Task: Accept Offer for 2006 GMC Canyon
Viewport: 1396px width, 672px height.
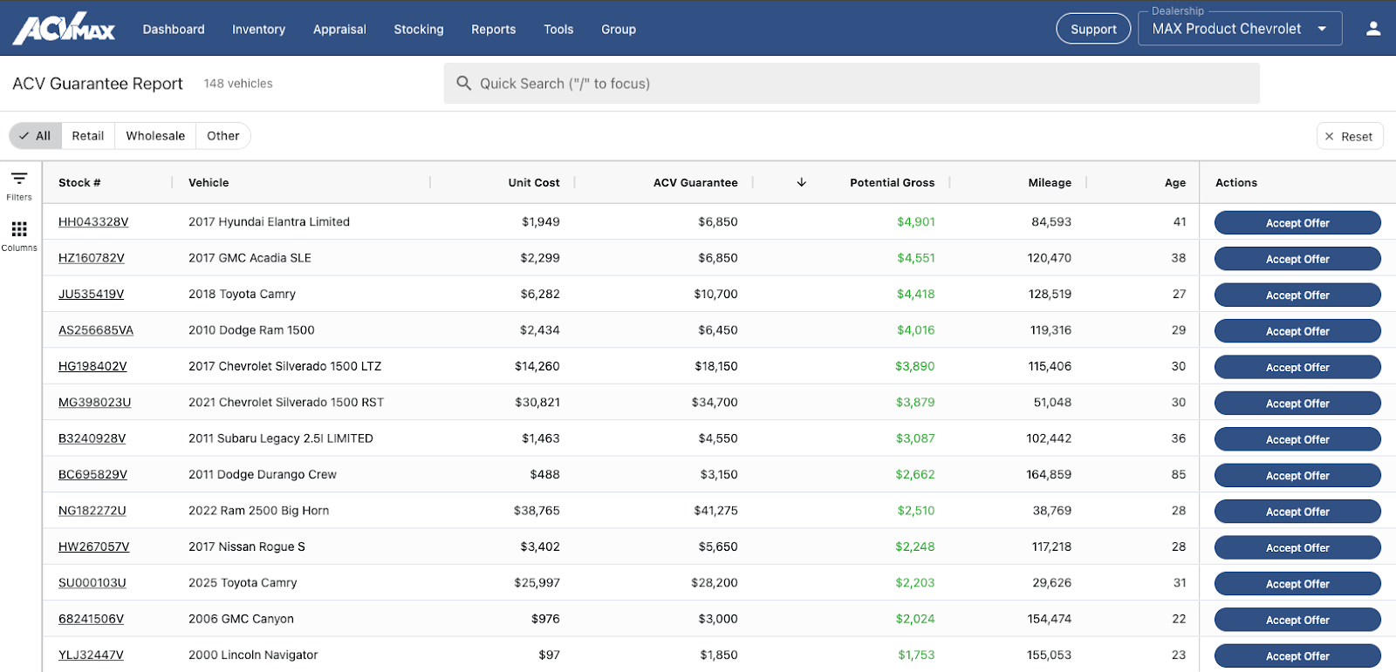Action: coord(1297,620)
